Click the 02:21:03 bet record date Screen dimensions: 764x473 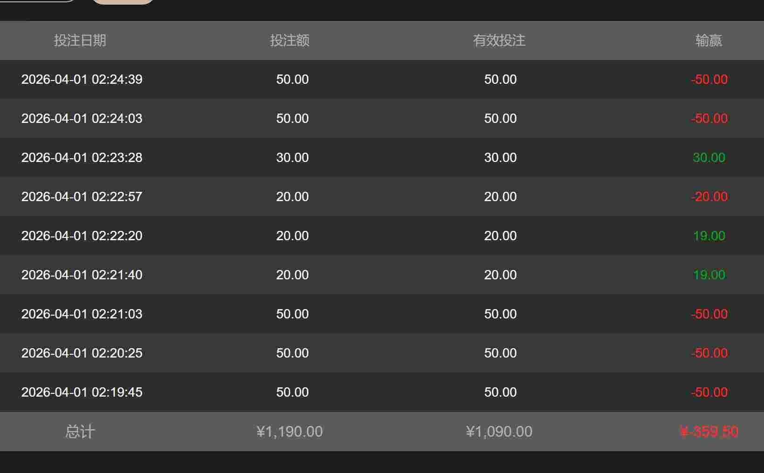[82, 314]
